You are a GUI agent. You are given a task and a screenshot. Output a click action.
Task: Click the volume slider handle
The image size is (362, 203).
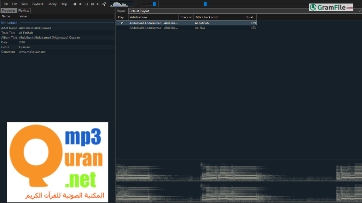154,4
